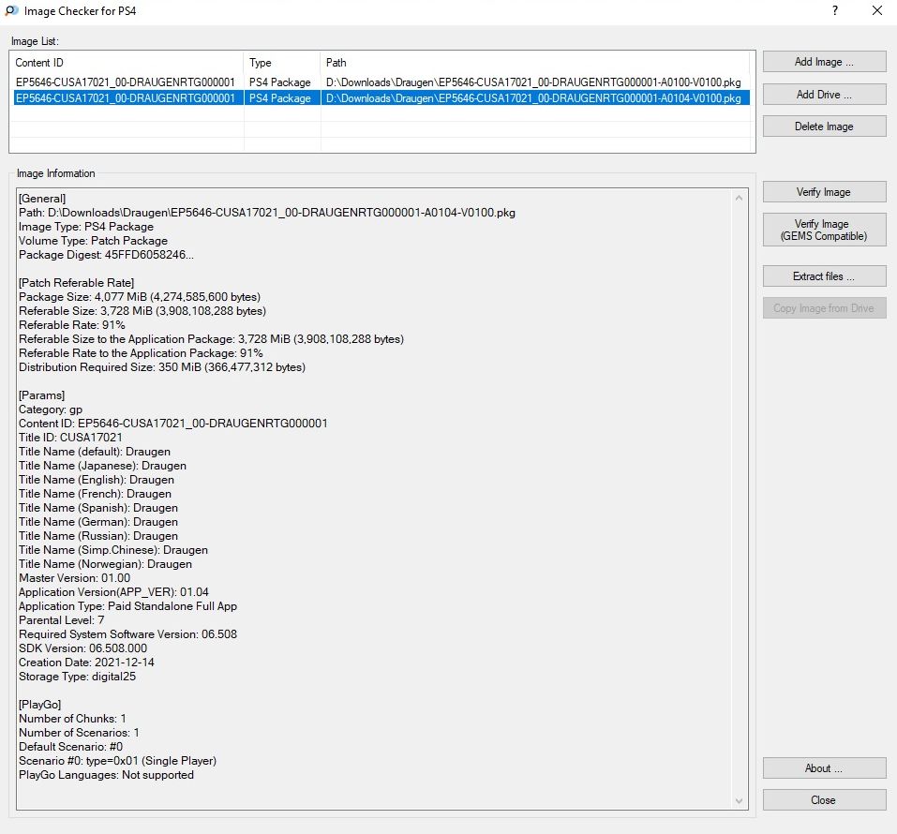
Task: Click the first row's Content ID cell
Action: (x=126, y=82)
